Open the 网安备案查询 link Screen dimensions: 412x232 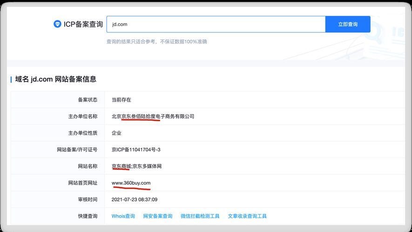click(158, 216)
